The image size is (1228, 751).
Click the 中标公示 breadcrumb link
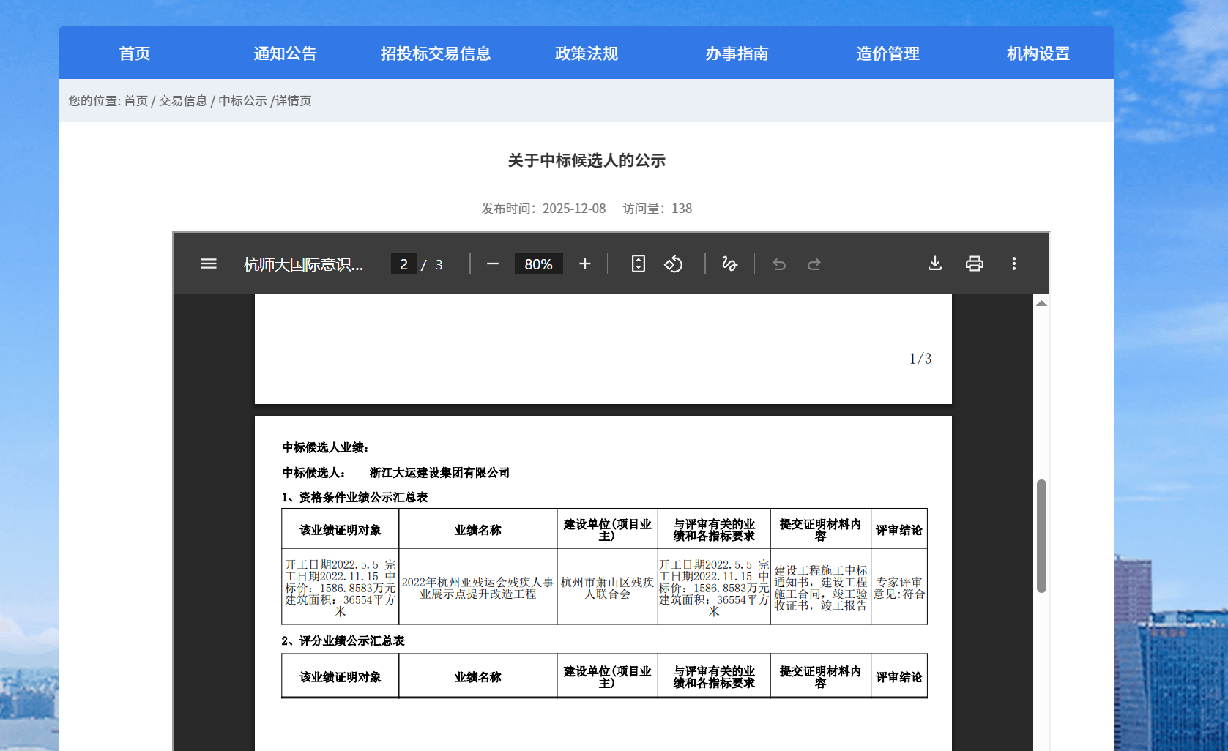click(x=242, y=101)
